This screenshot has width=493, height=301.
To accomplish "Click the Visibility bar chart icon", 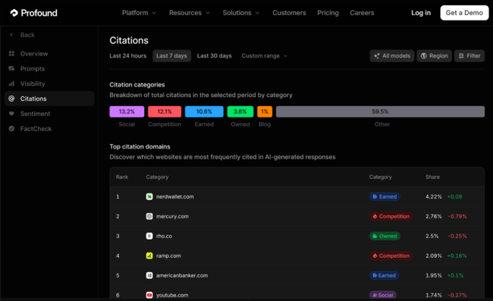I will pyautogui.click(x=11, y=83).
